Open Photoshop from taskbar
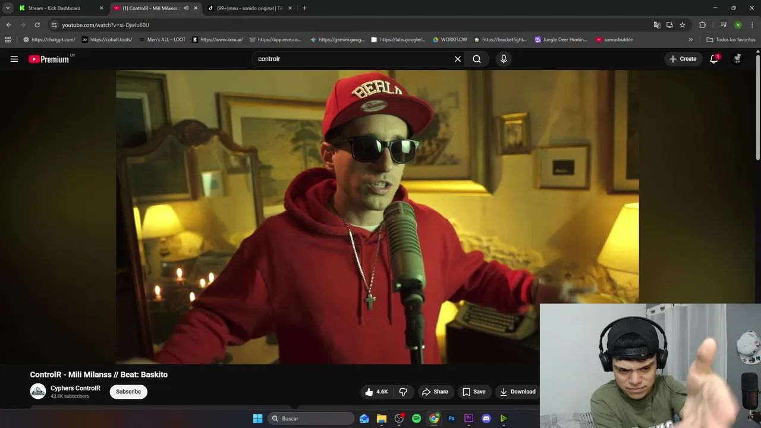Image resolution: width=761 pixels, height=428 pixels. (451, 418)
